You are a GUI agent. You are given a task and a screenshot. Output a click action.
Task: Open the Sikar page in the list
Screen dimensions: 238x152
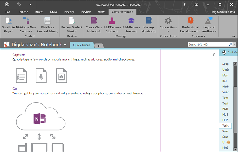[x=225, y=92]
